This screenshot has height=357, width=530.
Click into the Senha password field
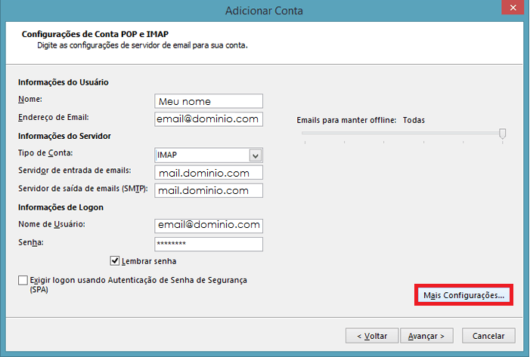pyautogui.click(x=208, y=244)
